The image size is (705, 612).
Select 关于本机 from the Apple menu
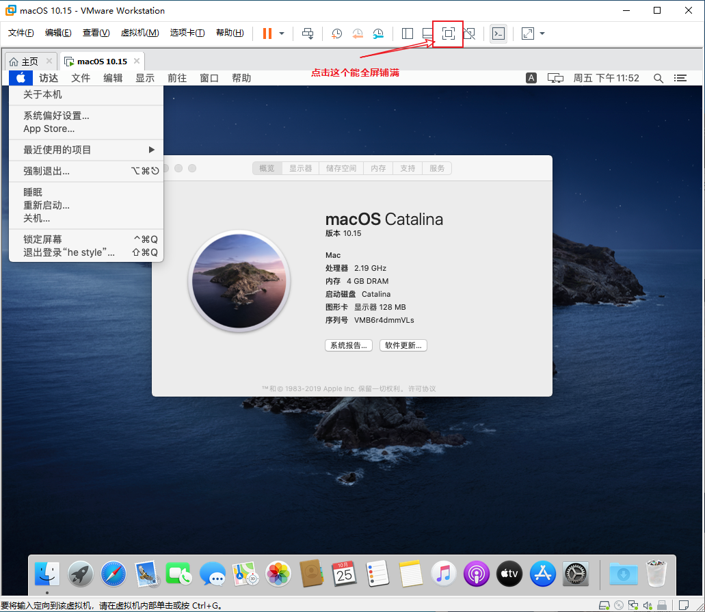click(86, 94)
